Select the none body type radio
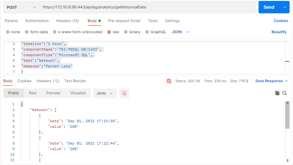293x165 pixels. coord(8,32)
